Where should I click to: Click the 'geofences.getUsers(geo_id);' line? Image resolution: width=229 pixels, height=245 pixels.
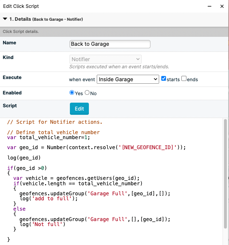coord(98,178)
